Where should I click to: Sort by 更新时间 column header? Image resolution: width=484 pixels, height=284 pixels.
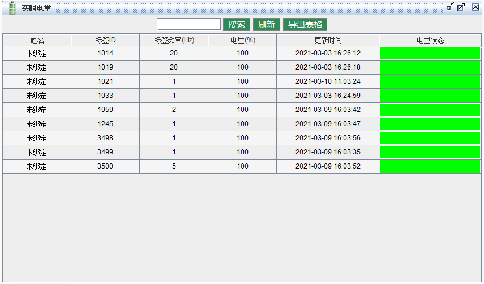(328, 40)
